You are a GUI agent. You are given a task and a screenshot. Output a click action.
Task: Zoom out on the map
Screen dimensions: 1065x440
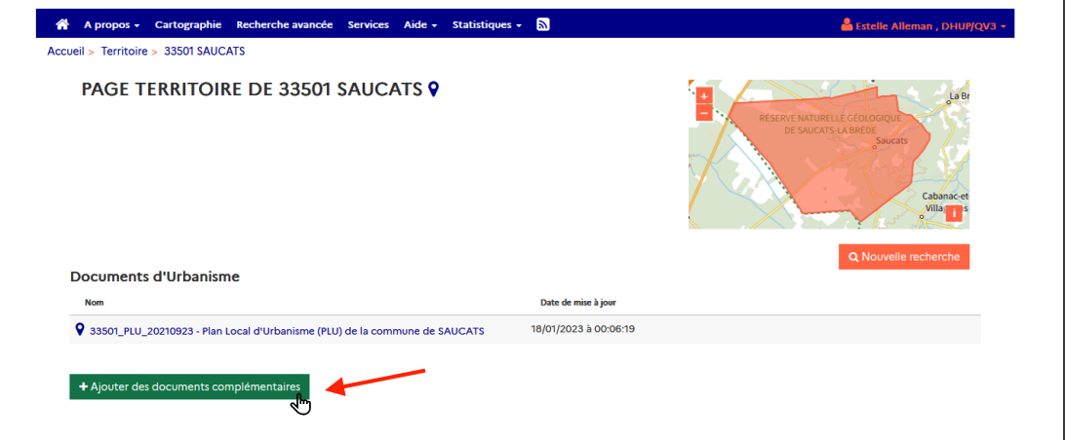pyautogui.click(x=704, y=113)
